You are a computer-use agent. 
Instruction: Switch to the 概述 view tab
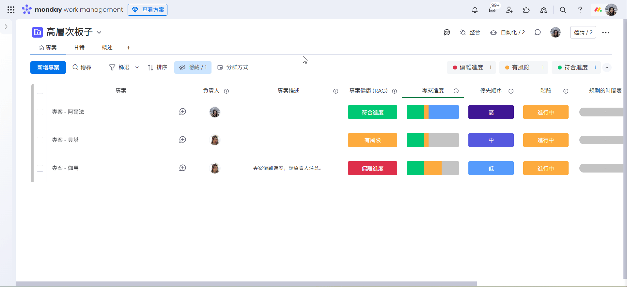tap(107, 48)
